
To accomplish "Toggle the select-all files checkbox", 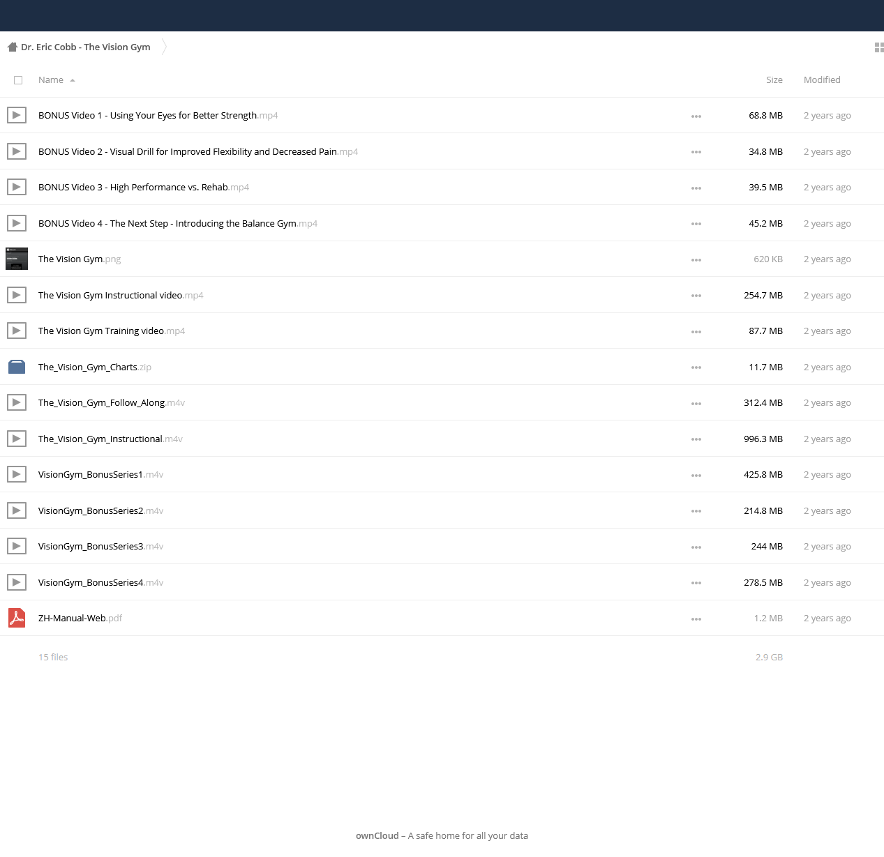I will tap(18, 80).
